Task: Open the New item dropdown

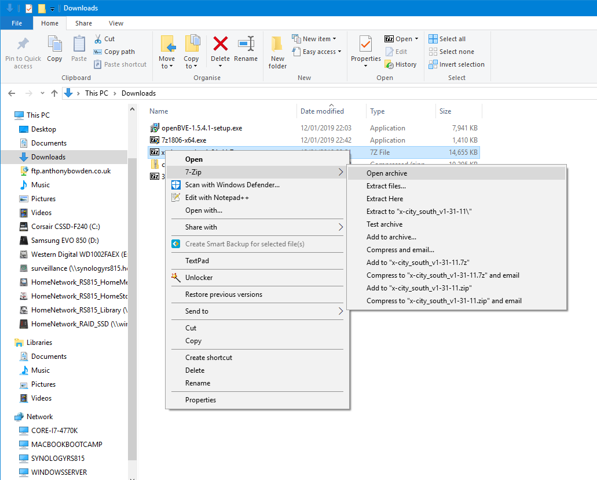Action: tap(316, 38)
